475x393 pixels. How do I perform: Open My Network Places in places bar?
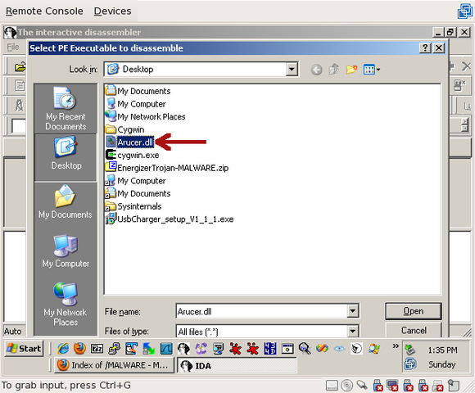point(66,304)
